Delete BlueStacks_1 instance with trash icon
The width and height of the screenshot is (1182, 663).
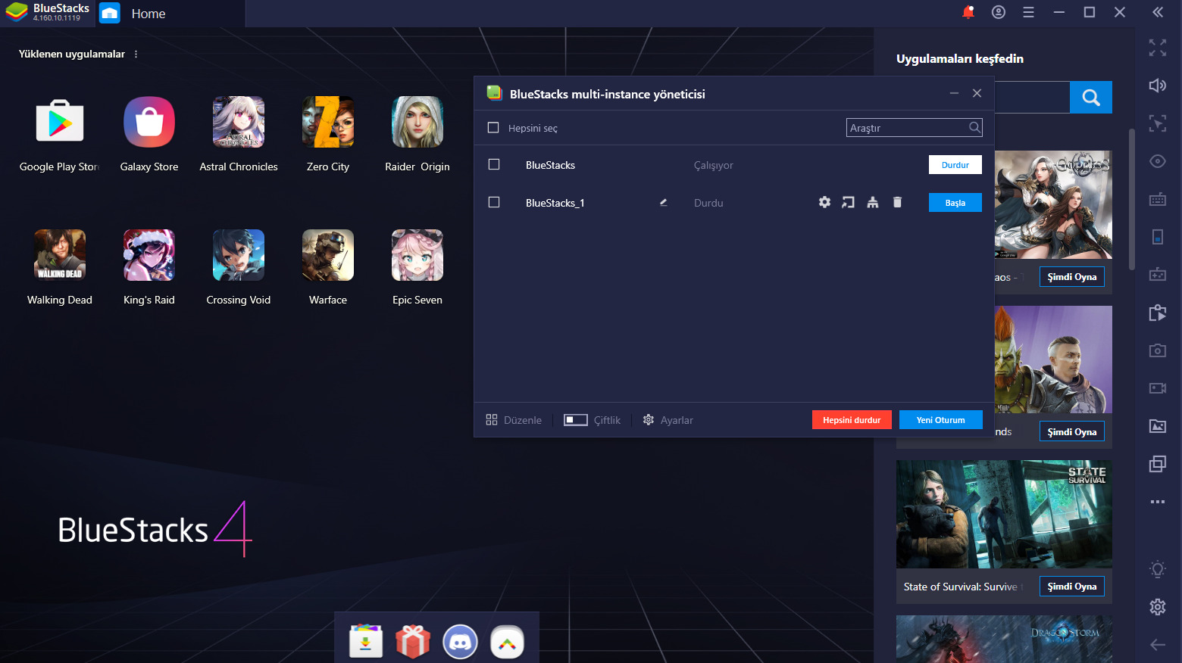897,202
